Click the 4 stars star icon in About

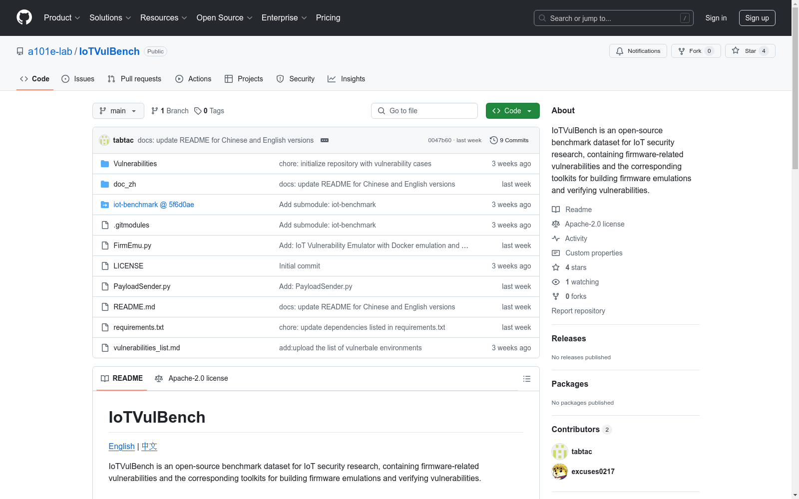coord(556,267)
